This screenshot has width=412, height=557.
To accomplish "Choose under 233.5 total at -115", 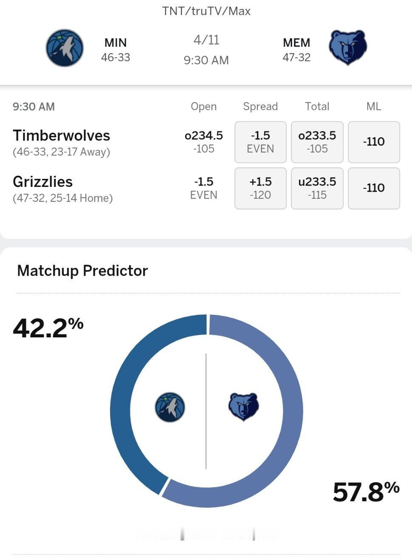I will click(317, 188).
